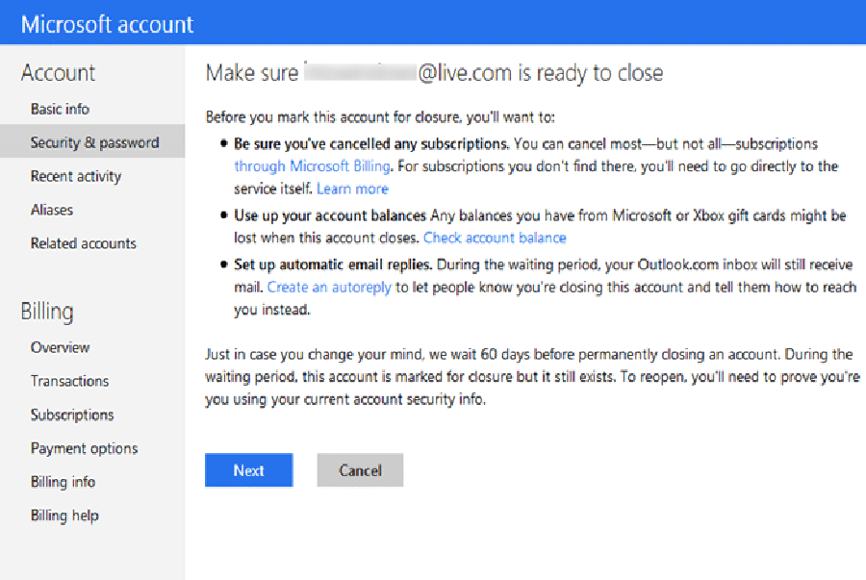Click the Billing section heading

[47, 312]
